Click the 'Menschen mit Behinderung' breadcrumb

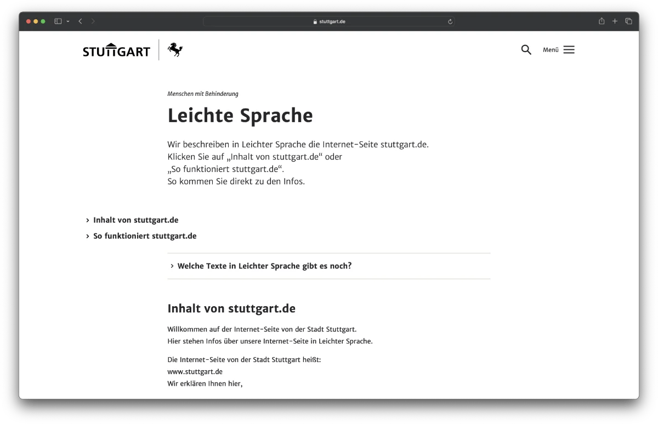pos(203,94)
